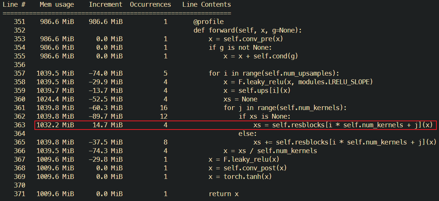Click the highlighted line 363 resblocks assignment
This screenshot has width=439, height=201.
point(343,125)
